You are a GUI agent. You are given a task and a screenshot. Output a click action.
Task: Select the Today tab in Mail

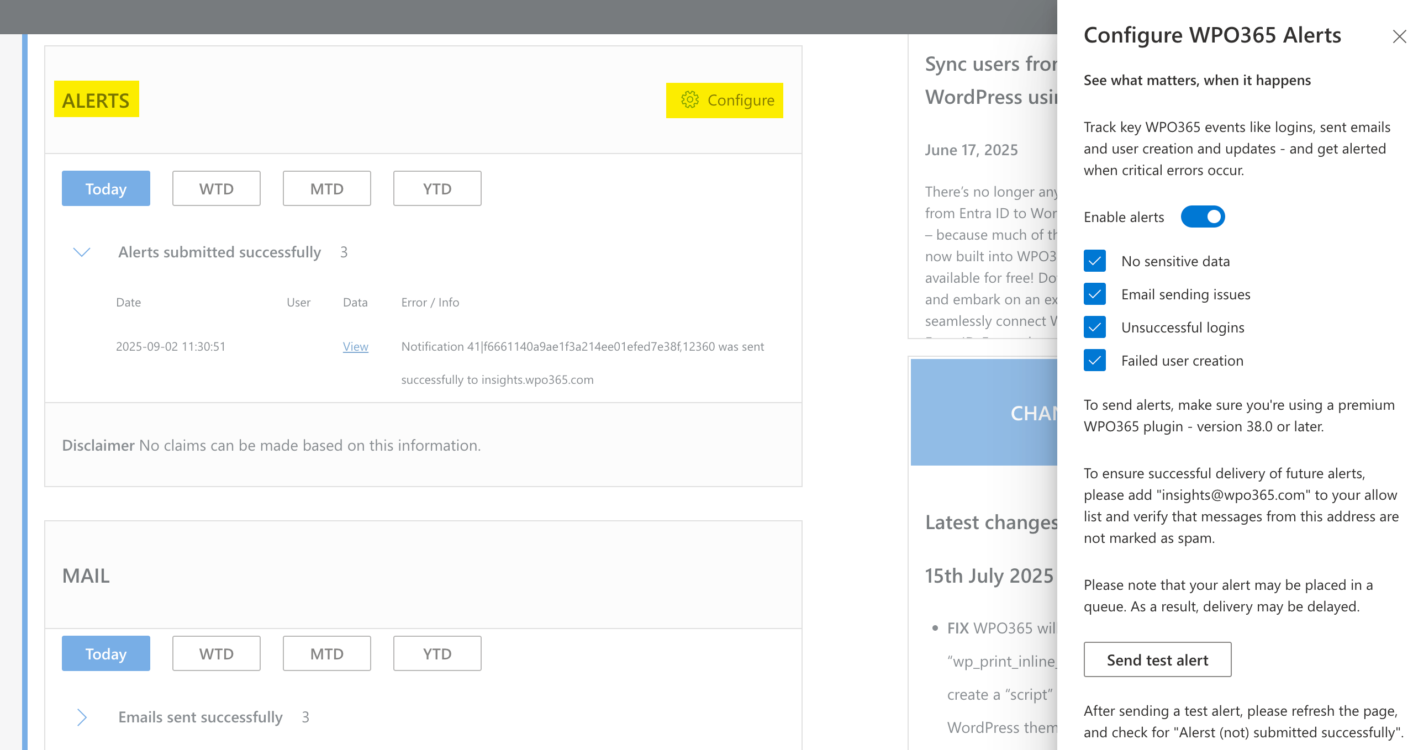coord(106,653)
